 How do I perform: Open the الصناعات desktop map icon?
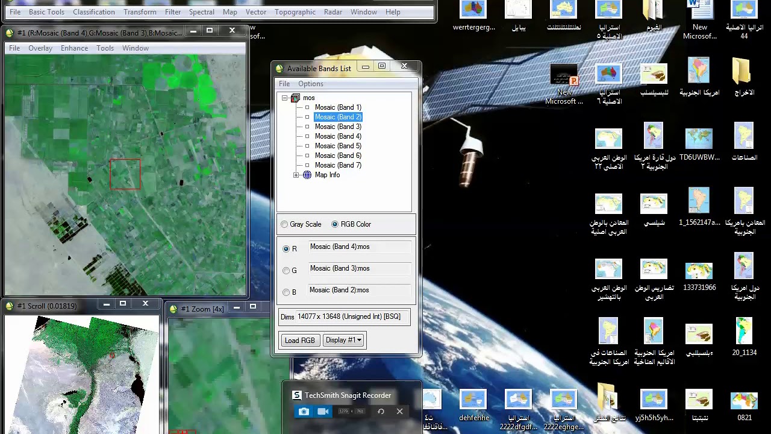tap(744, 136)
